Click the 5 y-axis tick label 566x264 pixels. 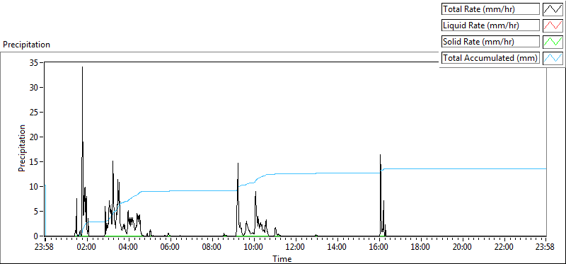36,212
